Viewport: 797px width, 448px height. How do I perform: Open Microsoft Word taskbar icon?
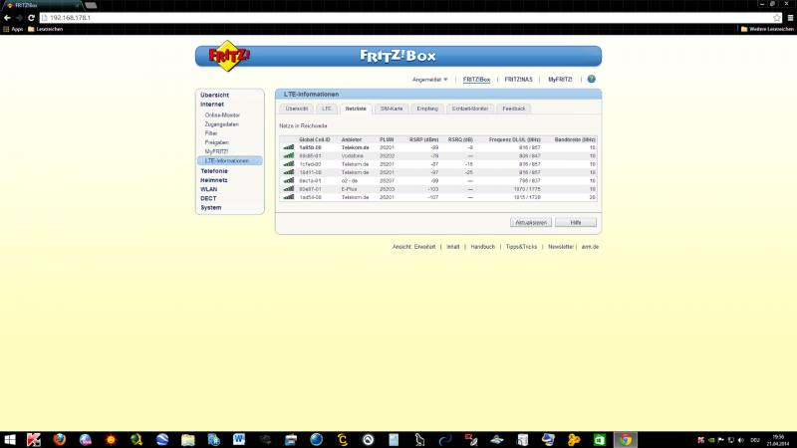[x=239, y=439]
